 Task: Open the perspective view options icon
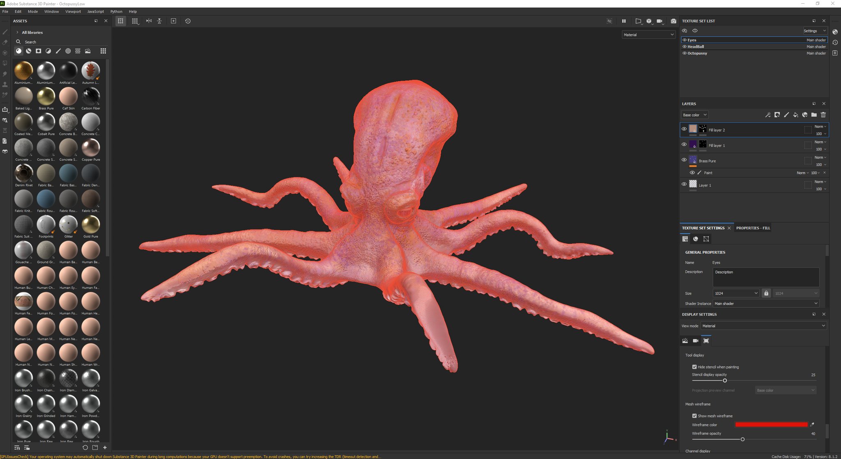(639, 21)
